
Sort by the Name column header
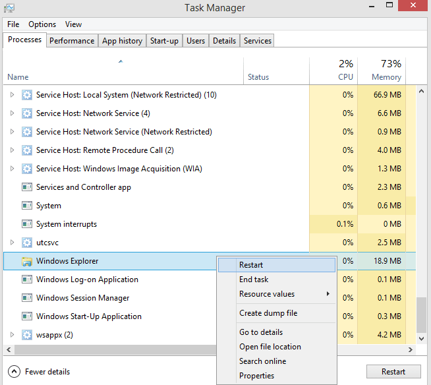pos(123,71)
